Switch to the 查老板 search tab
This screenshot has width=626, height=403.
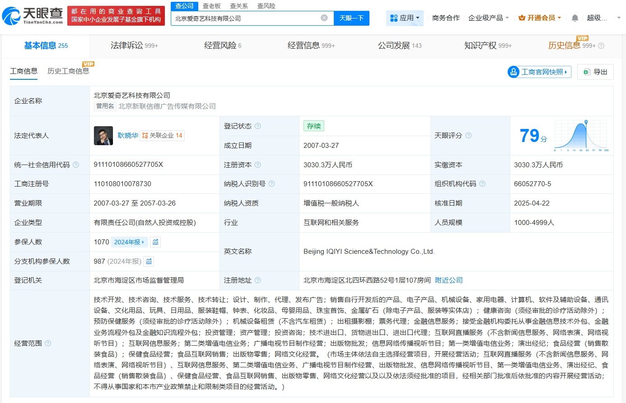coord(212,6)
